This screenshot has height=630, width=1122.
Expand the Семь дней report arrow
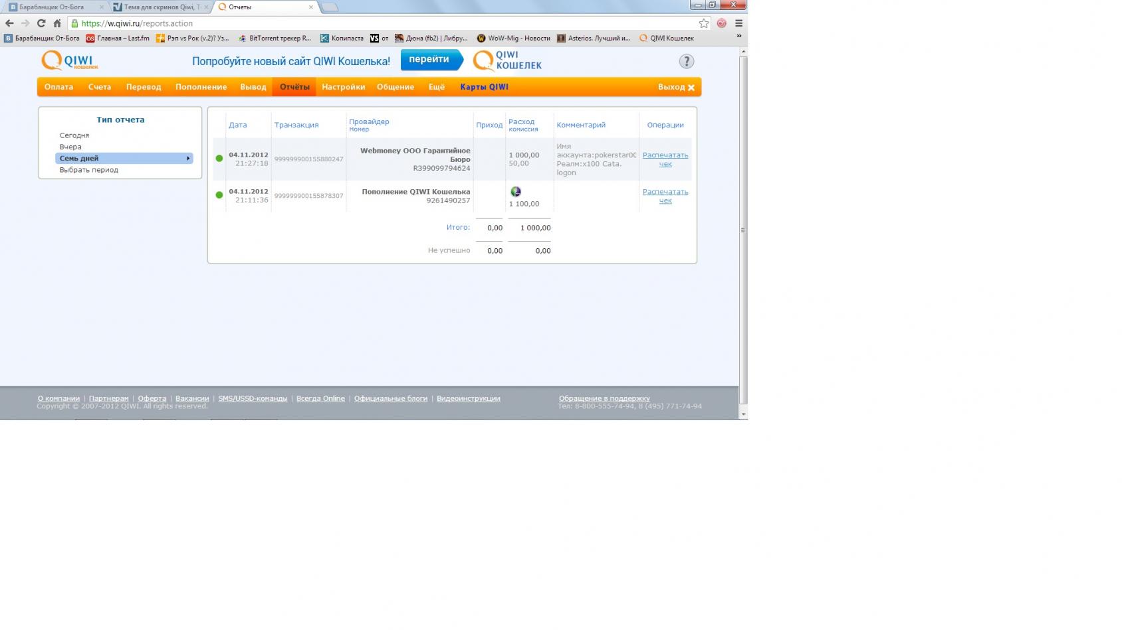[188, 159]
